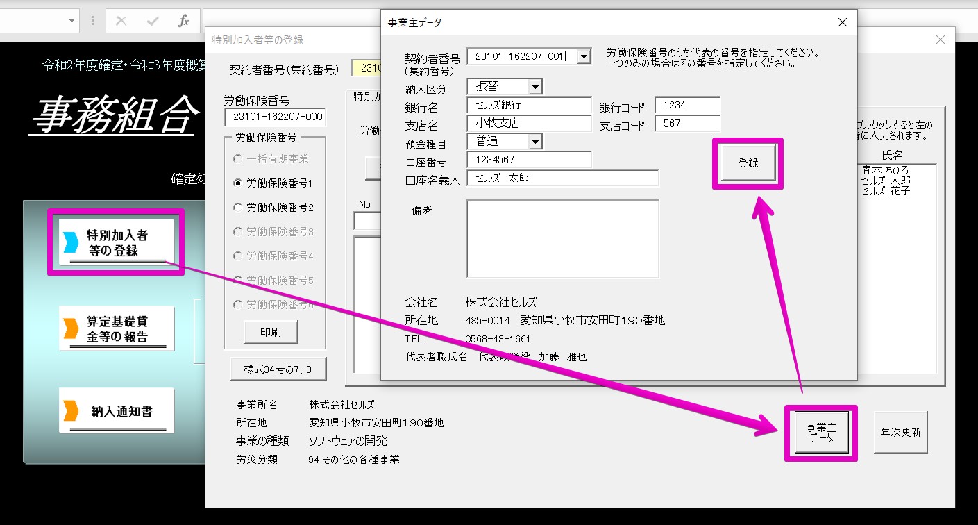
Task: Select the 労働保険番号2 radio button
Action: pyautogui.click(x=238, y=208)
